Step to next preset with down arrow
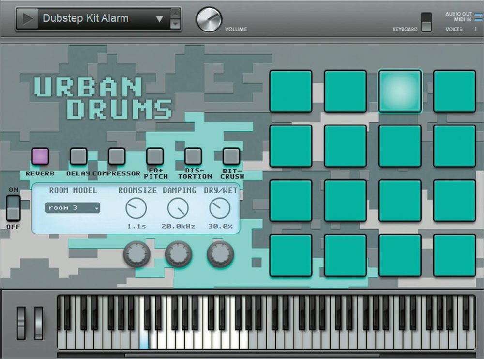484x359 pixels. click(175, 24)
